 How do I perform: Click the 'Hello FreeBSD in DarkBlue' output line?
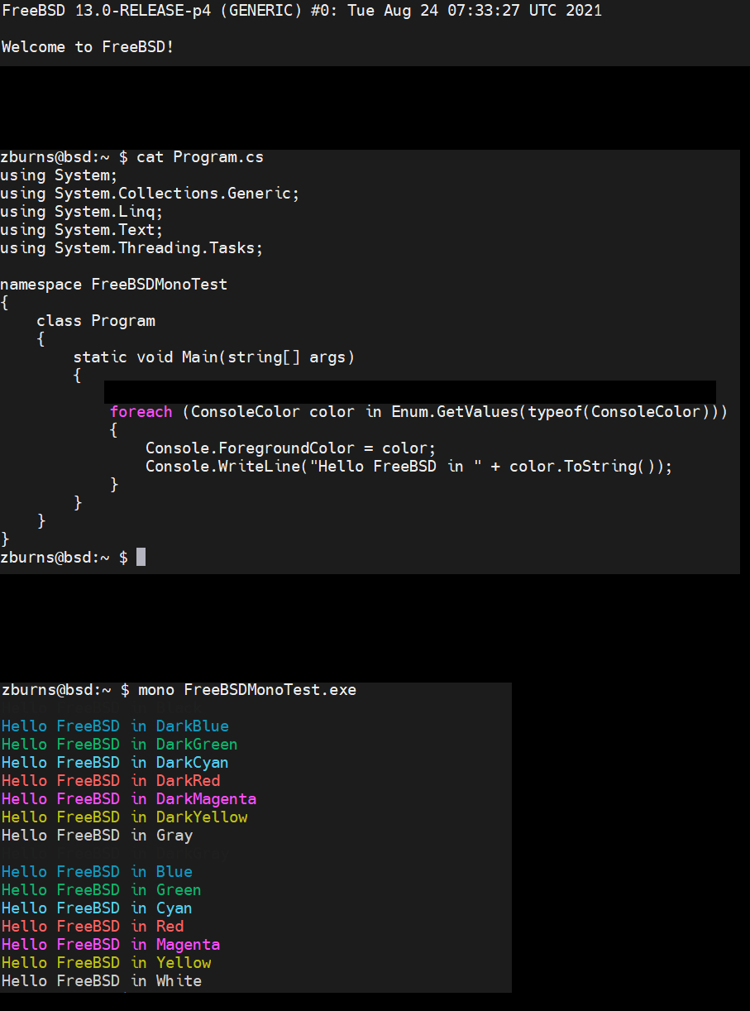click(115, 726)
